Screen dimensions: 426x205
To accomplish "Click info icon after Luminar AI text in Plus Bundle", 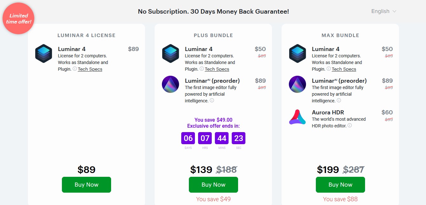I will click(x=212, y=100).
